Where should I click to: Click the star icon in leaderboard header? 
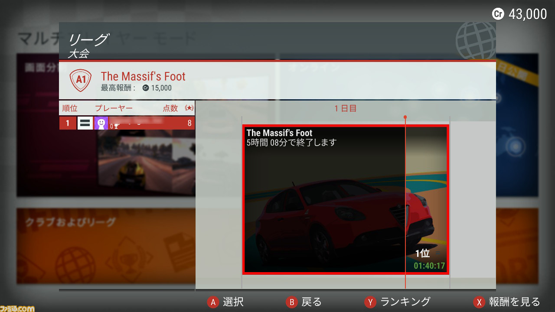tap(189, 108)
